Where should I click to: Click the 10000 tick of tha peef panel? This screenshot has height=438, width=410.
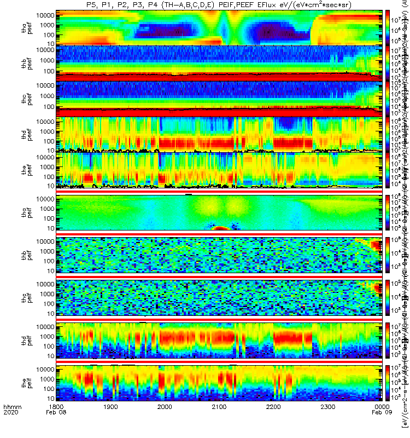tap(45, 15)
